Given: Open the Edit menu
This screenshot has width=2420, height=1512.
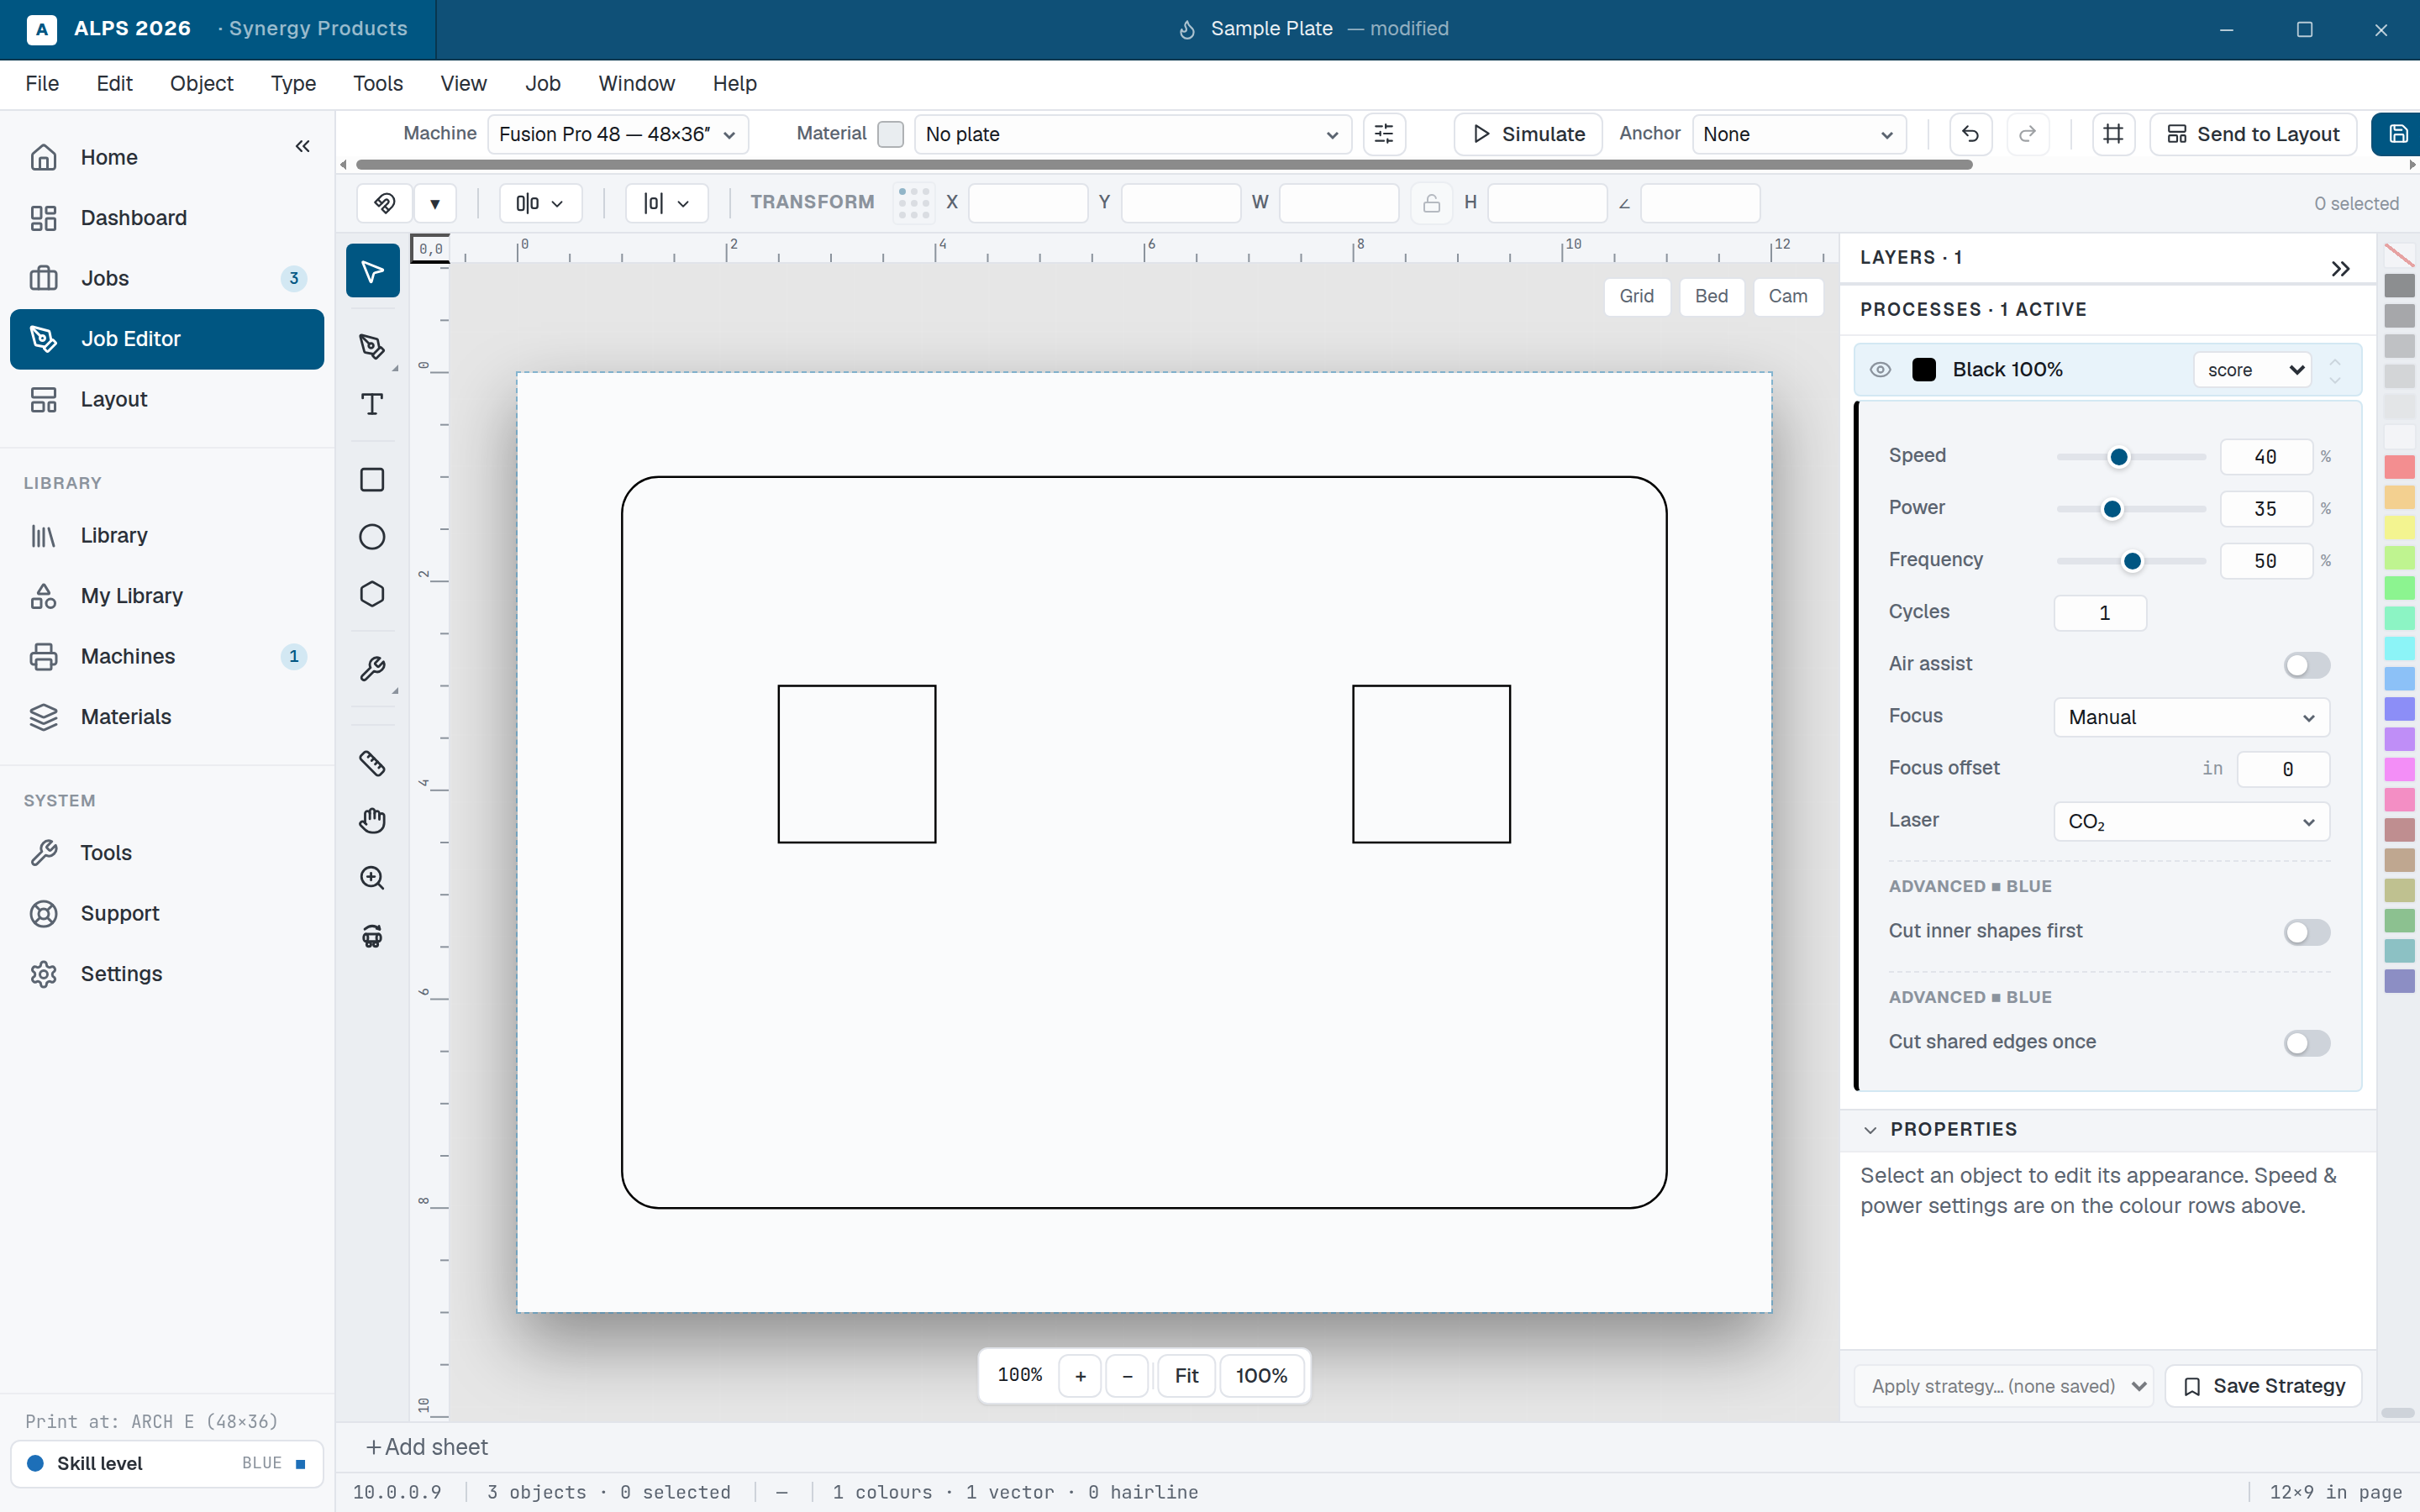Looking at the screenshot, I should pyautogui.click(x=114, y=84).
